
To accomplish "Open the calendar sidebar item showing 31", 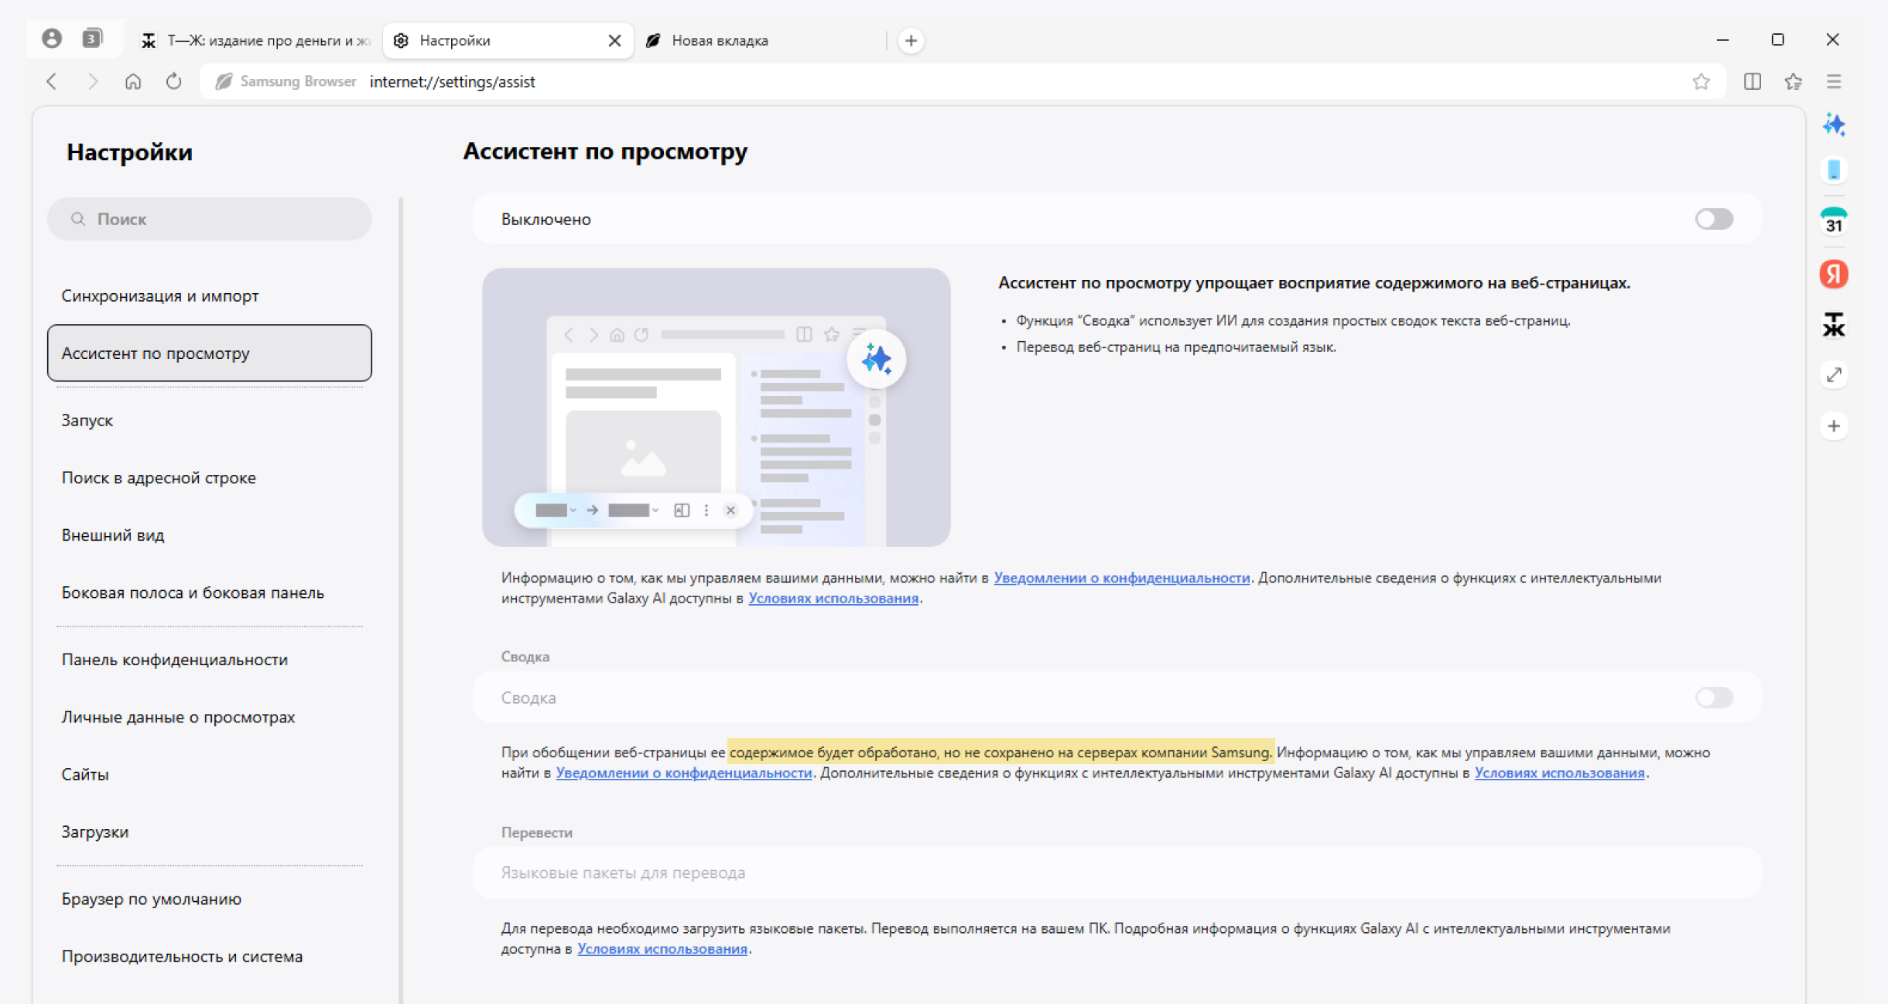I will pos(1834,222).
